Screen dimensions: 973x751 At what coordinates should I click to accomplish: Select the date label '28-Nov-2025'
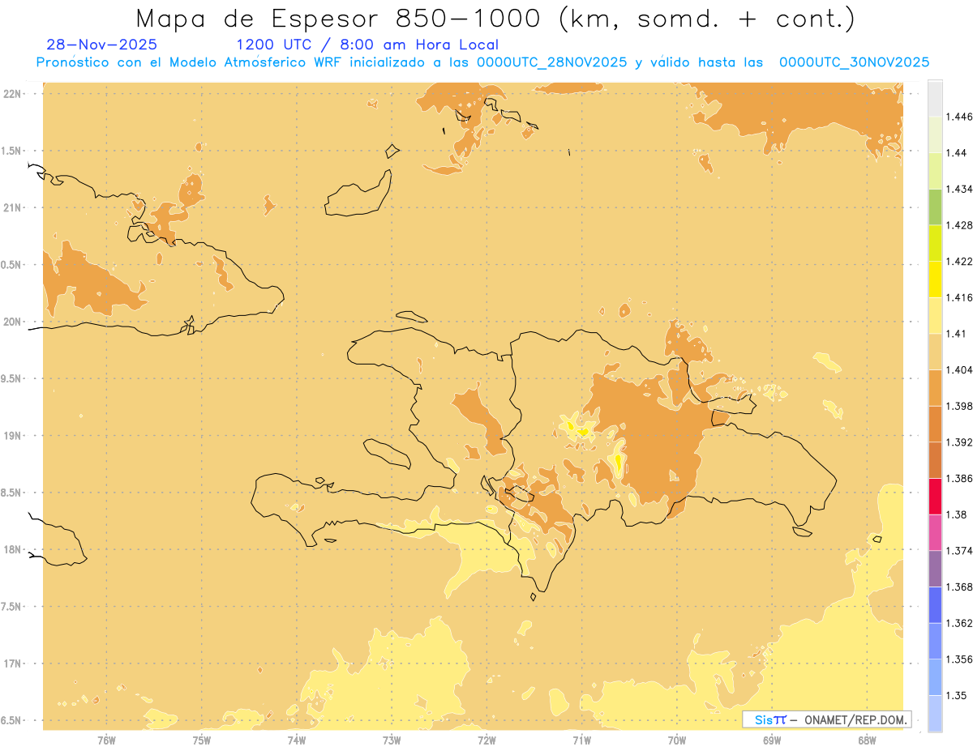pyautogui.click(x=102, y=45)
